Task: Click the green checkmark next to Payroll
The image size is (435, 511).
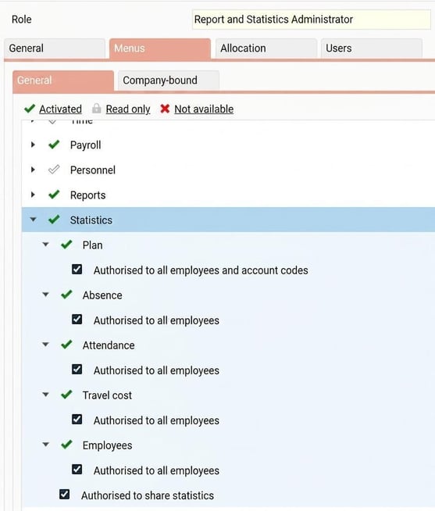Action: point(54,145)
